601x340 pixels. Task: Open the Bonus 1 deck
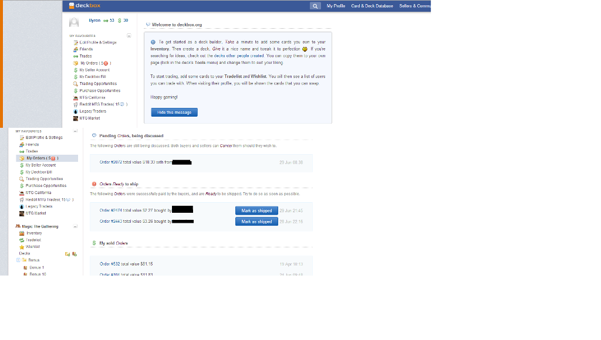click(36, 267)
